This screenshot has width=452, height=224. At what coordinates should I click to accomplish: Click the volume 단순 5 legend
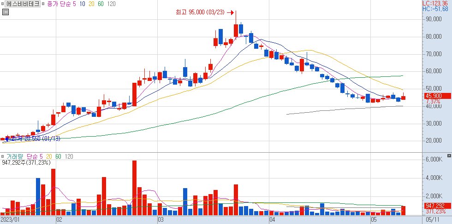point(35,156)
